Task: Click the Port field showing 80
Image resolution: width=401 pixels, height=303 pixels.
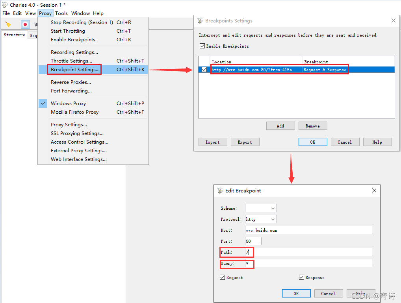Action: tap(253, 241)
